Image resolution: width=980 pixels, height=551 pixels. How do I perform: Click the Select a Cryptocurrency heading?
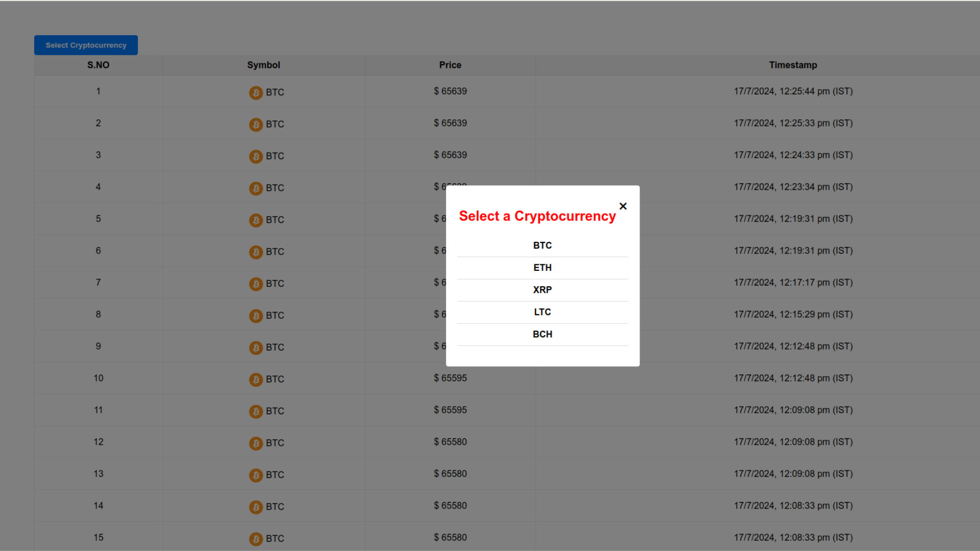[537, 216]
